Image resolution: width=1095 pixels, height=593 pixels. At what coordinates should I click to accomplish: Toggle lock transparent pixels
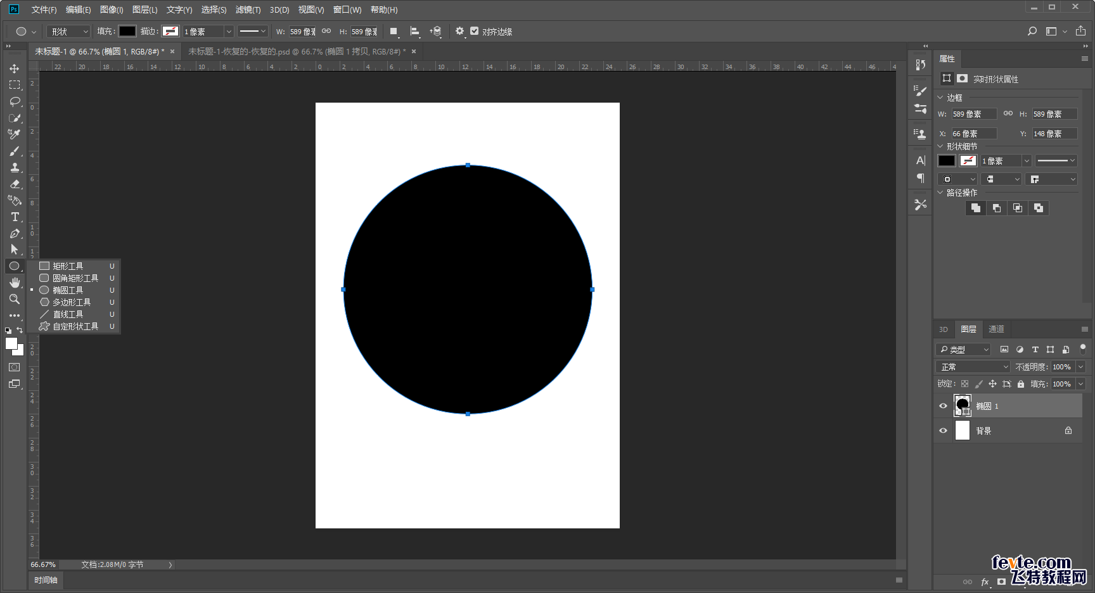pos(964,384)
